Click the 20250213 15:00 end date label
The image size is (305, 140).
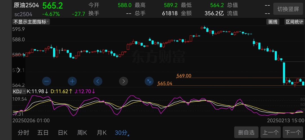pos(286,121)
